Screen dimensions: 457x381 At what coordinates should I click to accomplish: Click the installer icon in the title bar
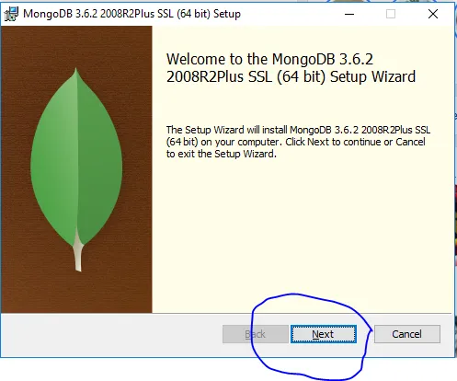pos(11,14)
